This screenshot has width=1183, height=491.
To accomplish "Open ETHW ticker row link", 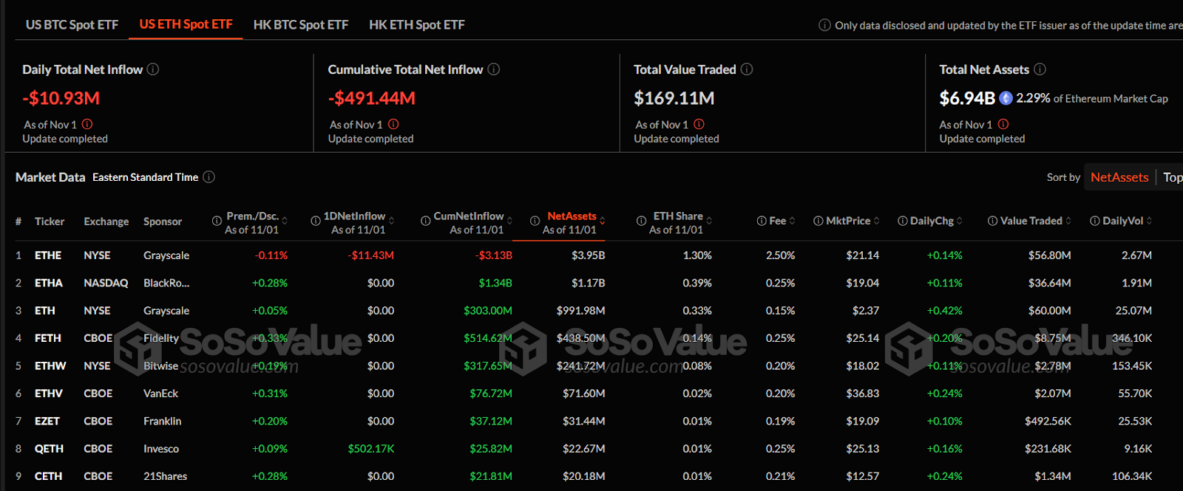I will tap(50, 365).
